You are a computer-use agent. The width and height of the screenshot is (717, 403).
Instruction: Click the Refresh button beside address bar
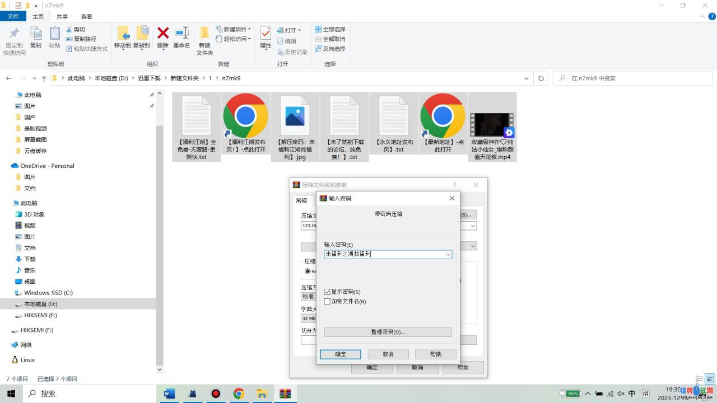click(x=541, y=78)
